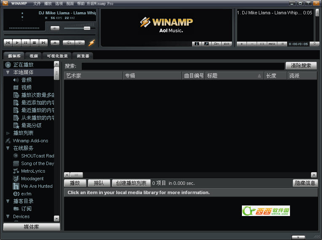
Task: Open 订阅 under podcast directory
Action: [x=26, y=209]
